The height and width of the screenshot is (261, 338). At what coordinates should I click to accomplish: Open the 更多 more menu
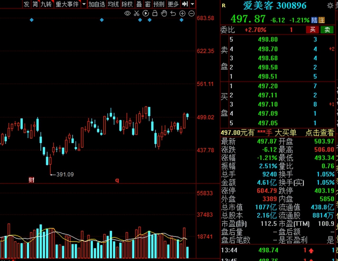pos(173,4)
